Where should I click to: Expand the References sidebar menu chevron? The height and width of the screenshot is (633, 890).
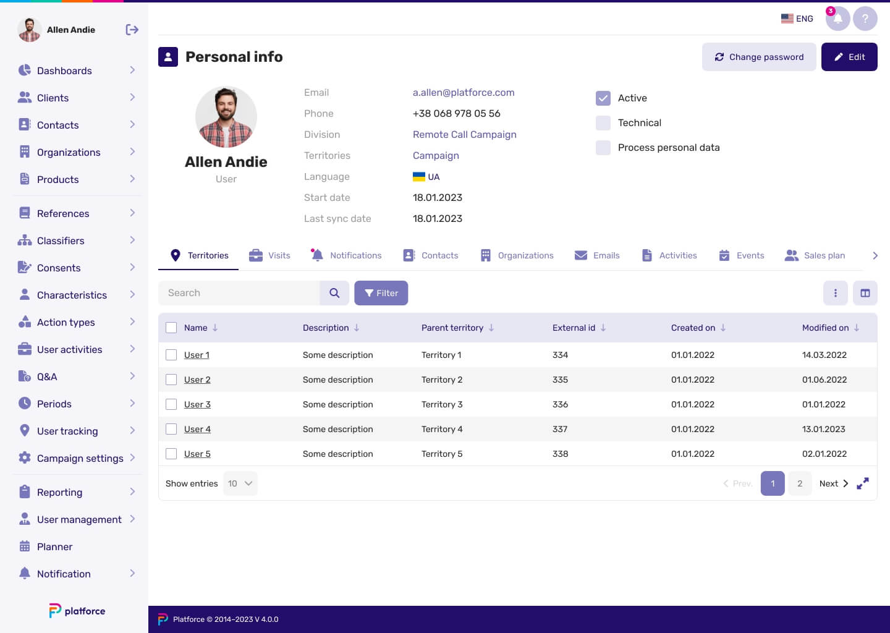coord(132,213)
